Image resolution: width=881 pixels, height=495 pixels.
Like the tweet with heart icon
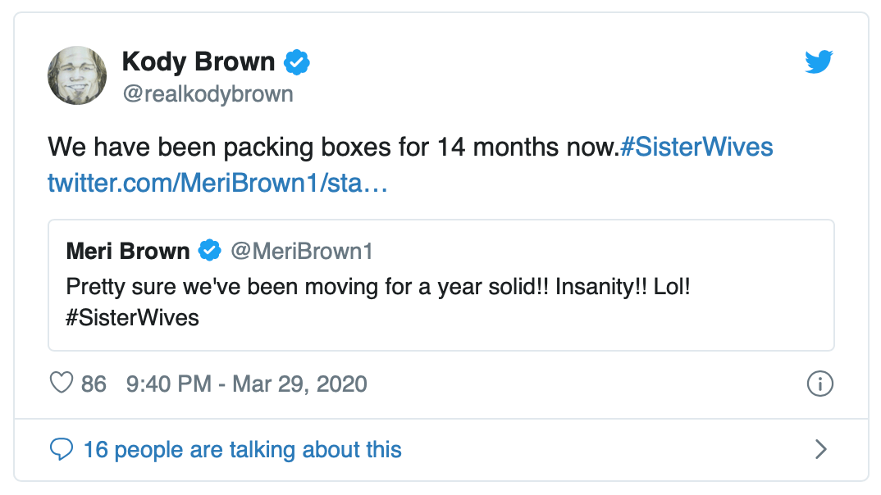[x=62, y=384]
